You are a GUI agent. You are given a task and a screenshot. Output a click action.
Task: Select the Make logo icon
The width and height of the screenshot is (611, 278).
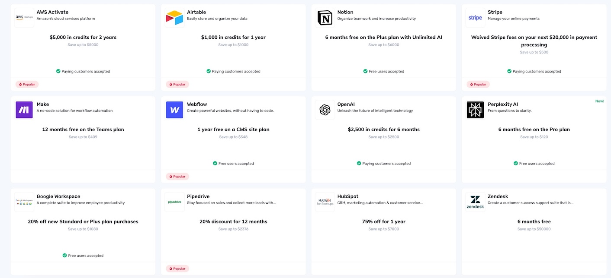click(24, 110)
